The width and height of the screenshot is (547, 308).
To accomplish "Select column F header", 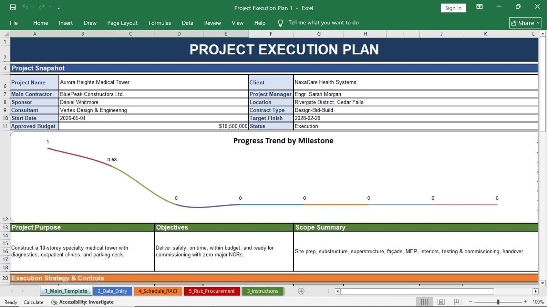I will tap(271, 34).
